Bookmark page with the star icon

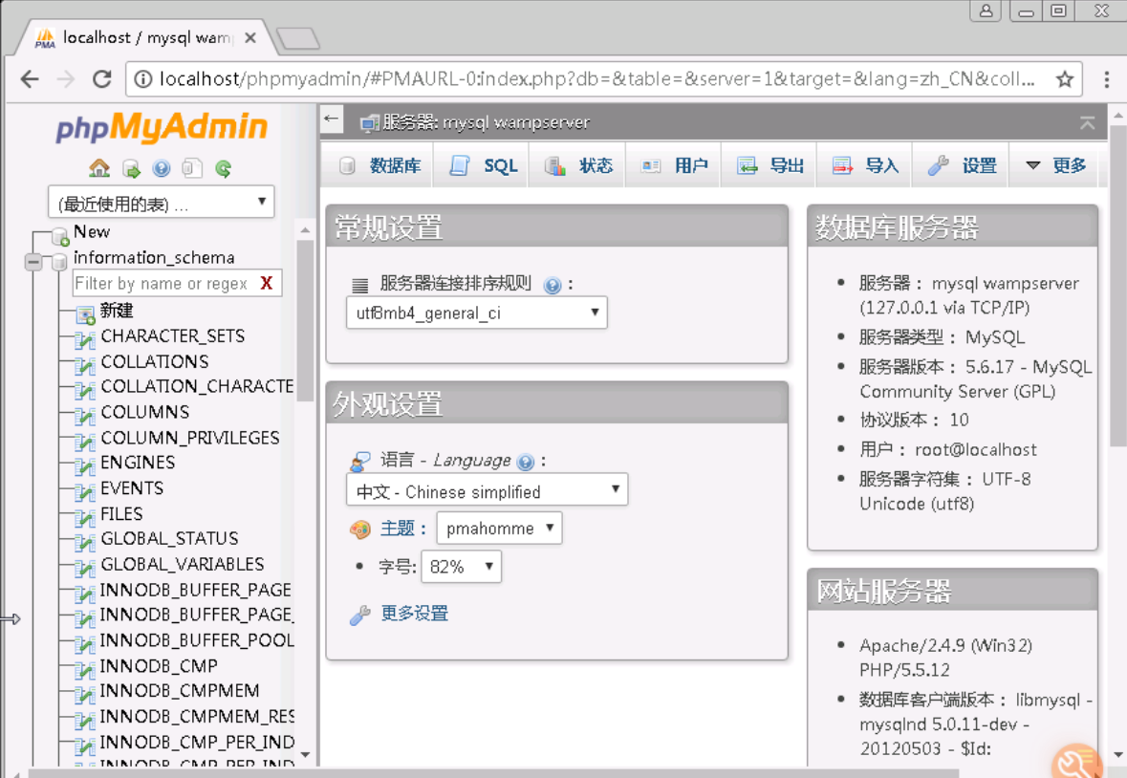tap(1065, 79)
